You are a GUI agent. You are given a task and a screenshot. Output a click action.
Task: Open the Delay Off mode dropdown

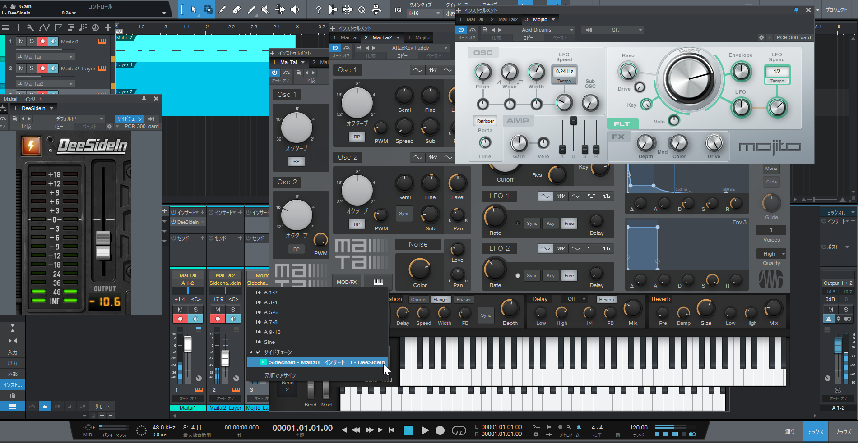pos(574,299)
